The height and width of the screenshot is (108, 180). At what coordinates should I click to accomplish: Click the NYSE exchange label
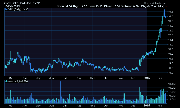coord(36,3)
